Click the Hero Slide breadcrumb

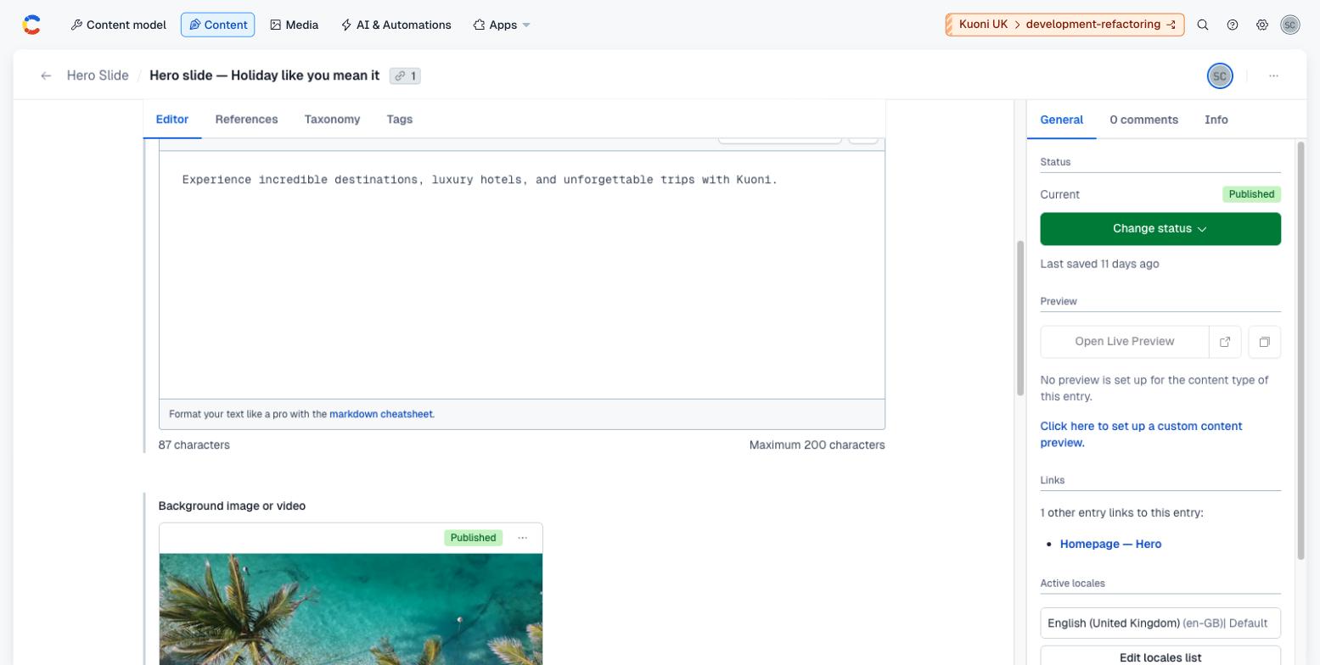98,75
